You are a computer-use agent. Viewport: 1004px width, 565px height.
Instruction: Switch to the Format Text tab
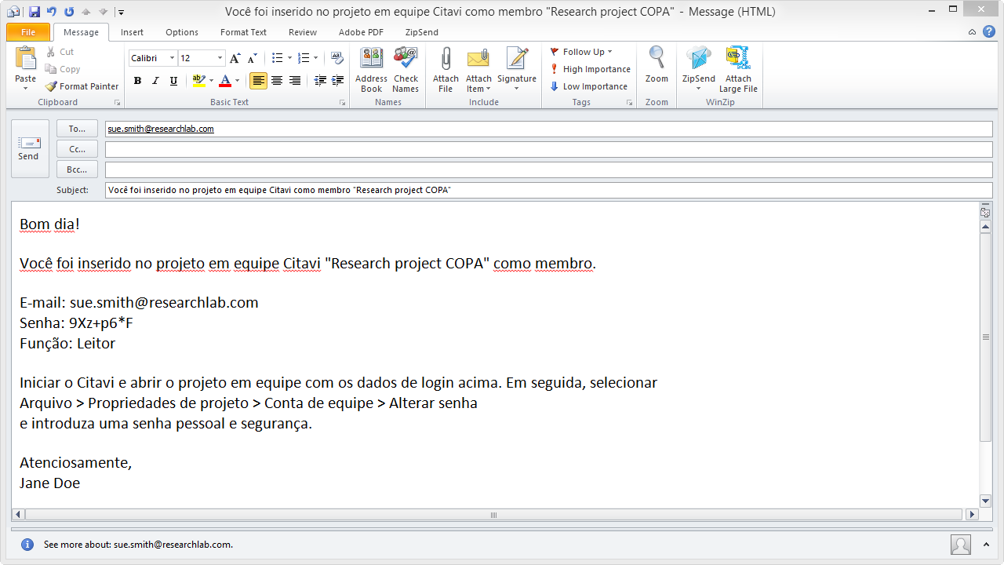click(x=243, y=32)
